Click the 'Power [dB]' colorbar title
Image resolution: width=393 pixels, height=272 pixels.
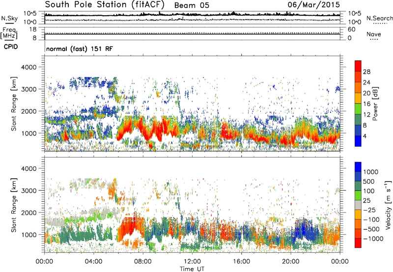pos(375,104)
